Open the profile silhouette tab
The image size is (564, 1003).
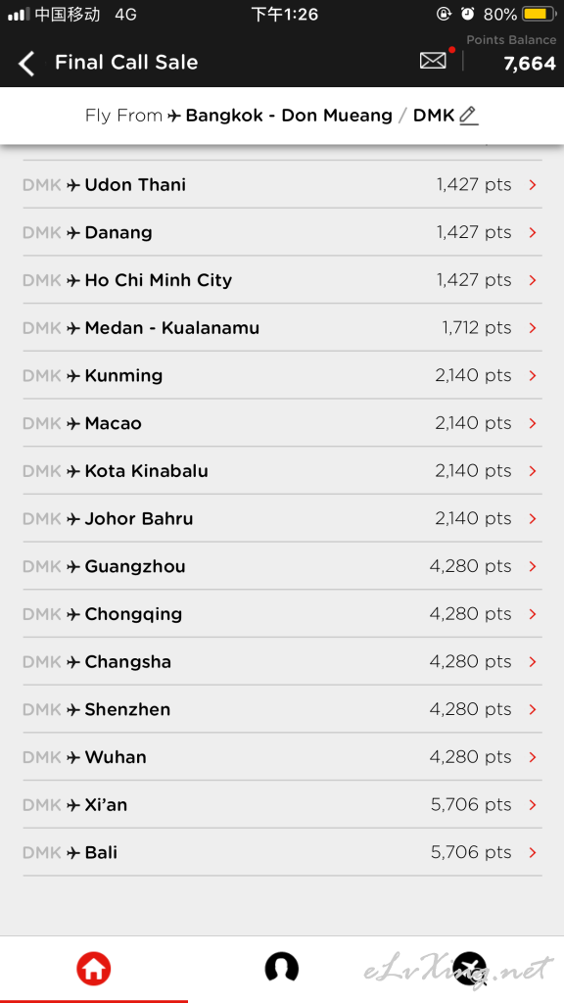(282, 967)
